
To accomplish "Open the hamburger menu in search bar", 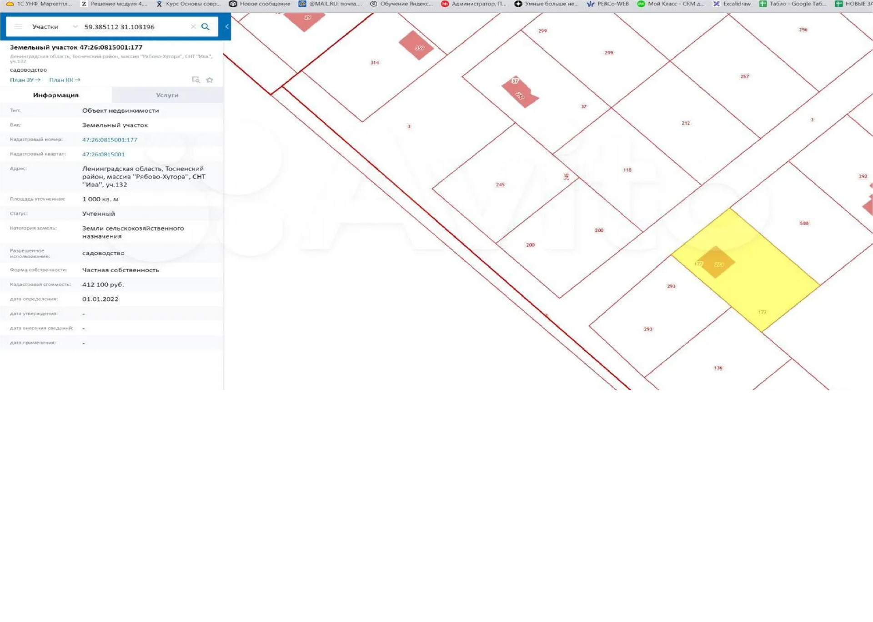I will point(18,27).
